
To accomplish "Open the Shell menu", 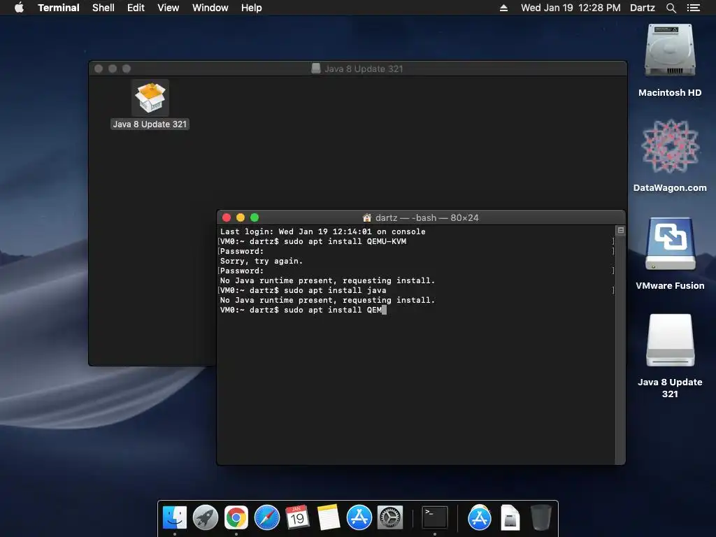I will 103,8.
